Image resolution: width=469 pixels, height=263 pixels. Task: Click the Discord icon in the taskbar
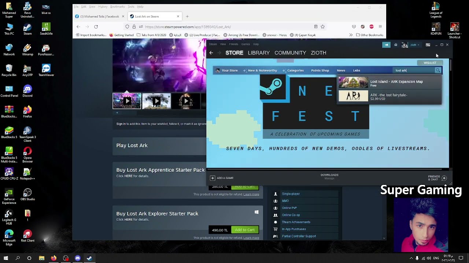78,258
